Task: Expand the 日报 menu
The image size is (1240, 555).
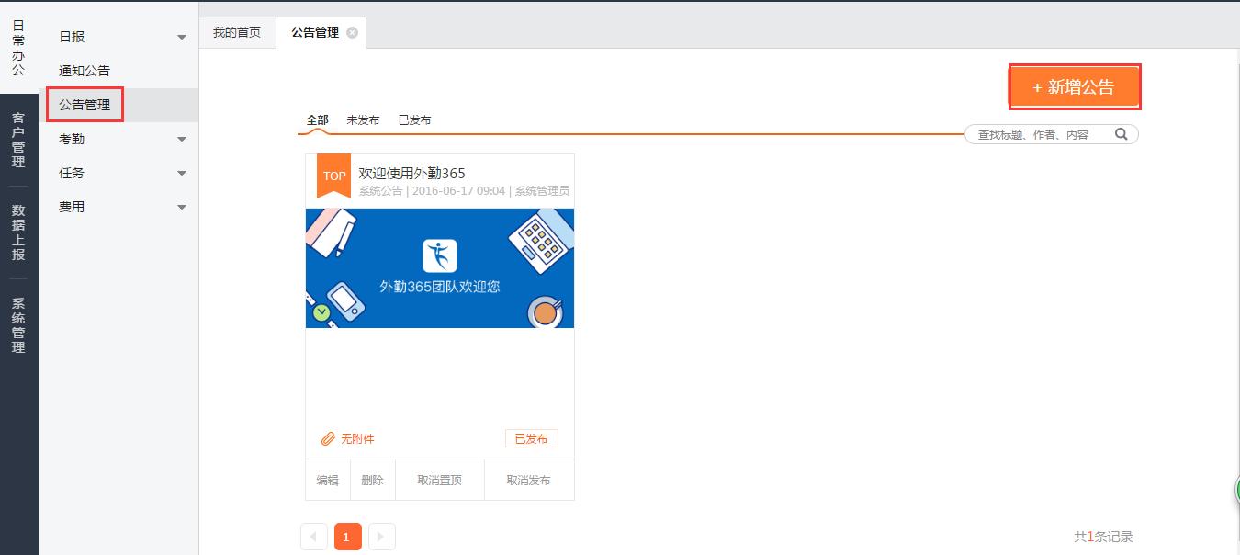Action: tap(181, 38)
